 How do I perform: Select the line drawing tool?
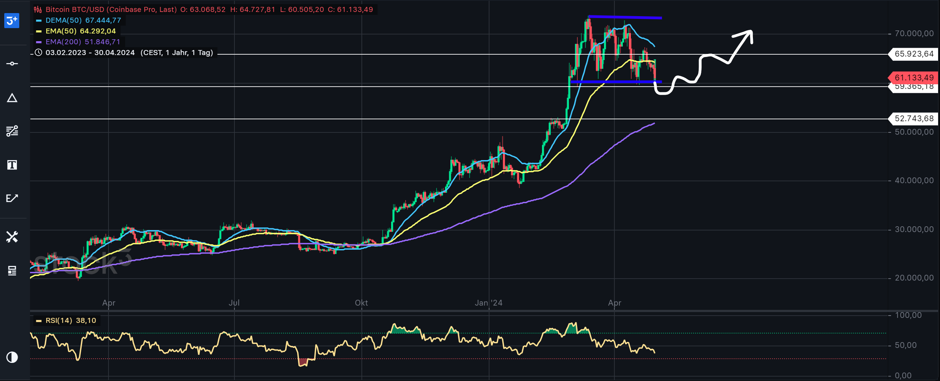point(12,63)
